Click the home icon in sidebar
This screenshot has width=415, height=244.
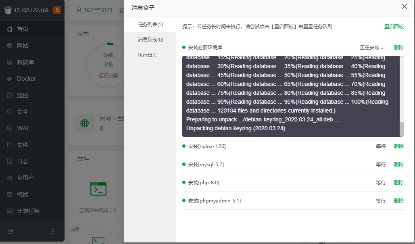point(10,29)
